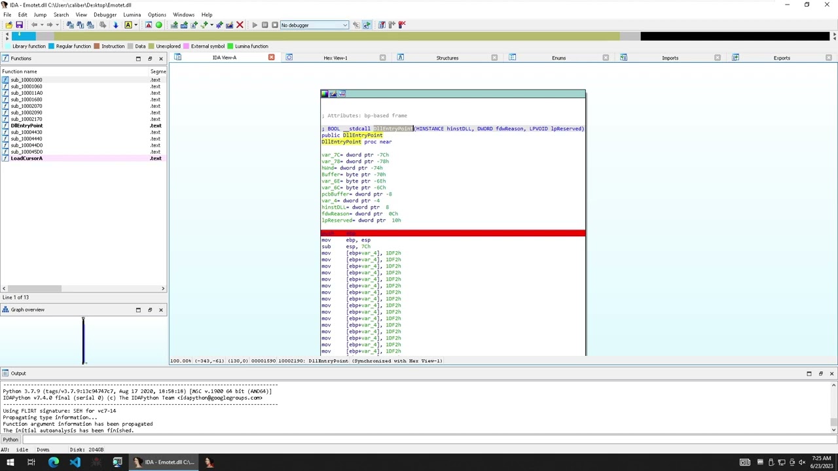Image resolution: width=838 pixels, height=471 pixels.
Task: Click the breakpoint list icon with red X
Action: pyautogui.click(x=402, y=25)
